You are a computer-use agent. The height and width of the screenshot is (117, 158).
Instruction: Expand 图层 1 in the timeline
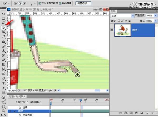[x=10, y=111]
